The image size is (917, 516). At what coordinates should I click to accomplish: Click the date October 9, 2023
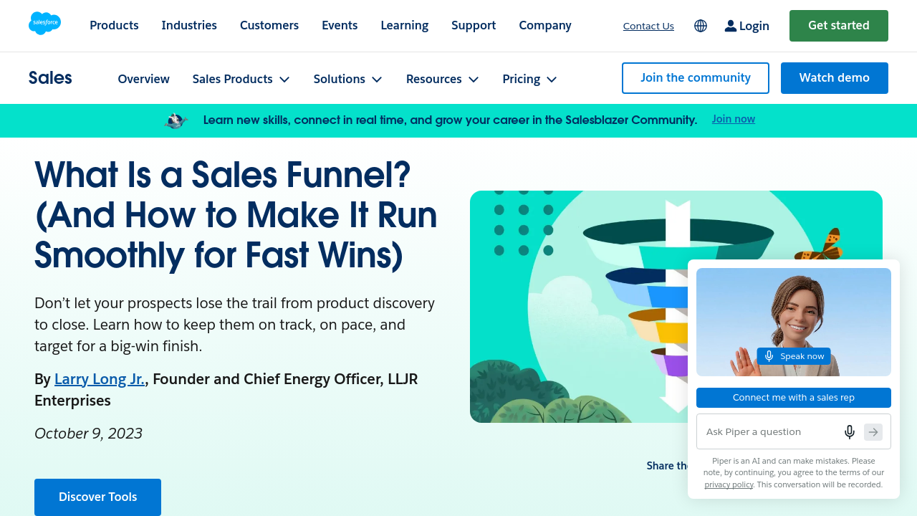coord(88,434)
